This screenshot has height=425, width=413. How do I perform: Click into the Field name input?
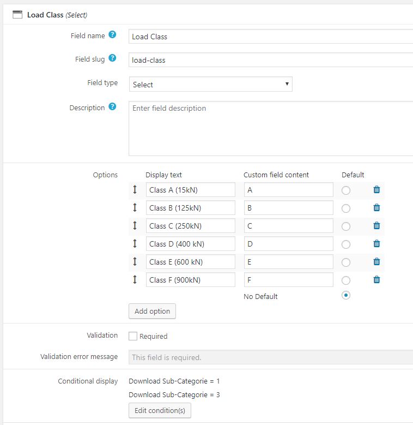(x=271, y=37)
